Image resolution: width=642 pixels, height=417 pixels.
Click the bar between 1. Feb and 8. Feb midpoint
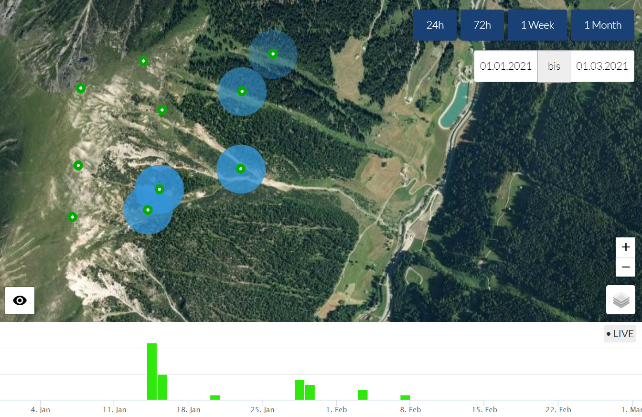pyautogui.click(x=363, y=395)
